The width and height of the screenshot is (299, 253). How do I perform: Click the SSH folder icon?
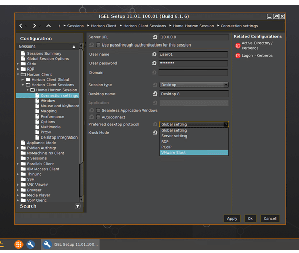(24, 179)
